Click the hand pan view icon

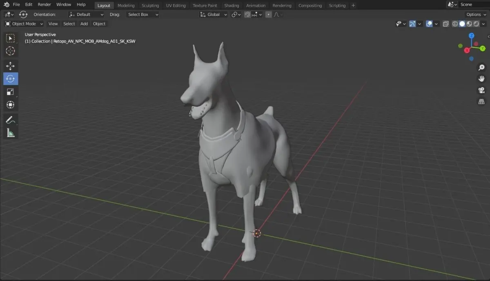point(481,79)
